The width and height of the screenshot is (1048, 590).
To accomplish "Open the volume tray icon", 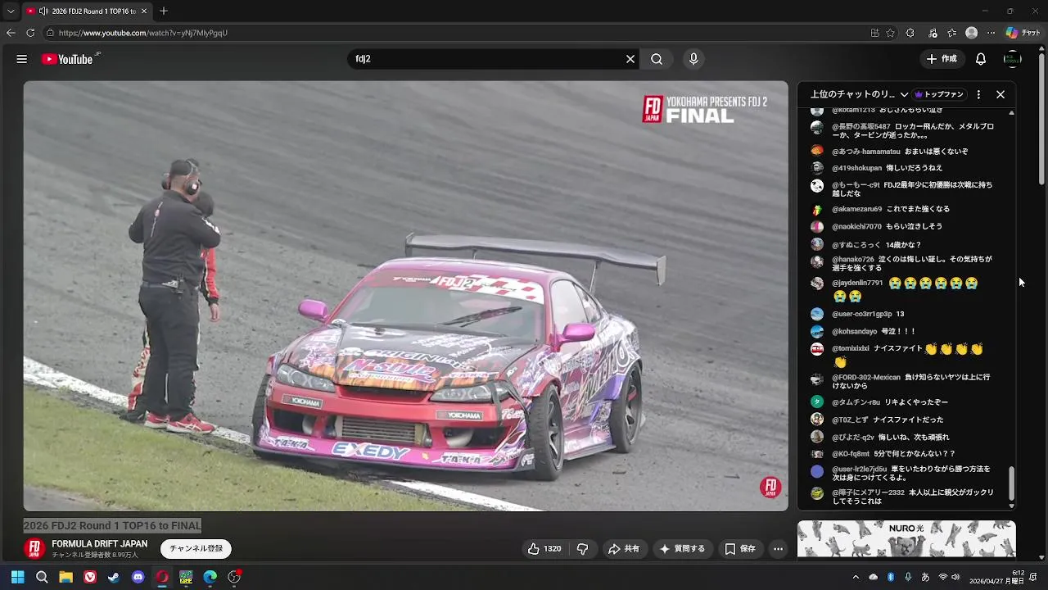I will click(955, 577).
